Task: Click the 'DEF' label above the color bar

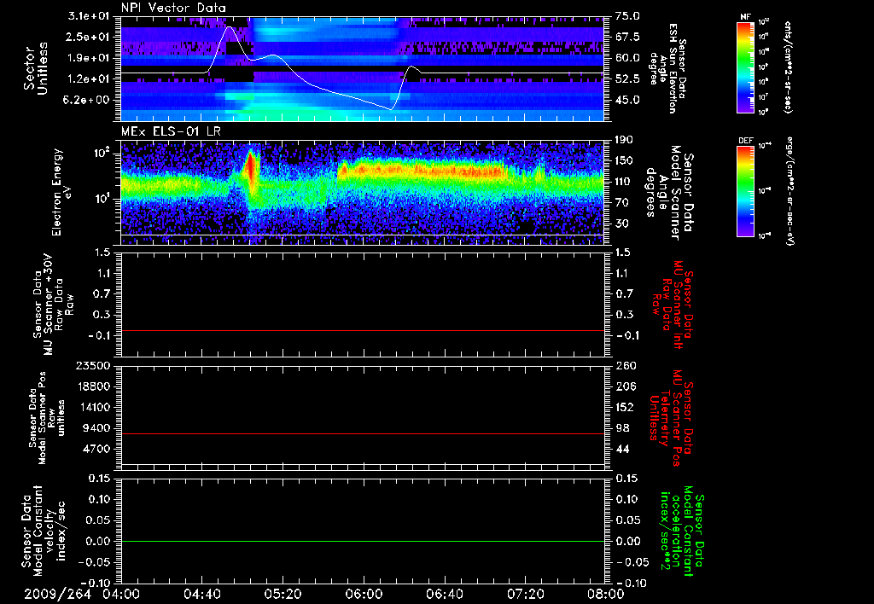Action: [x=745, y=141]
